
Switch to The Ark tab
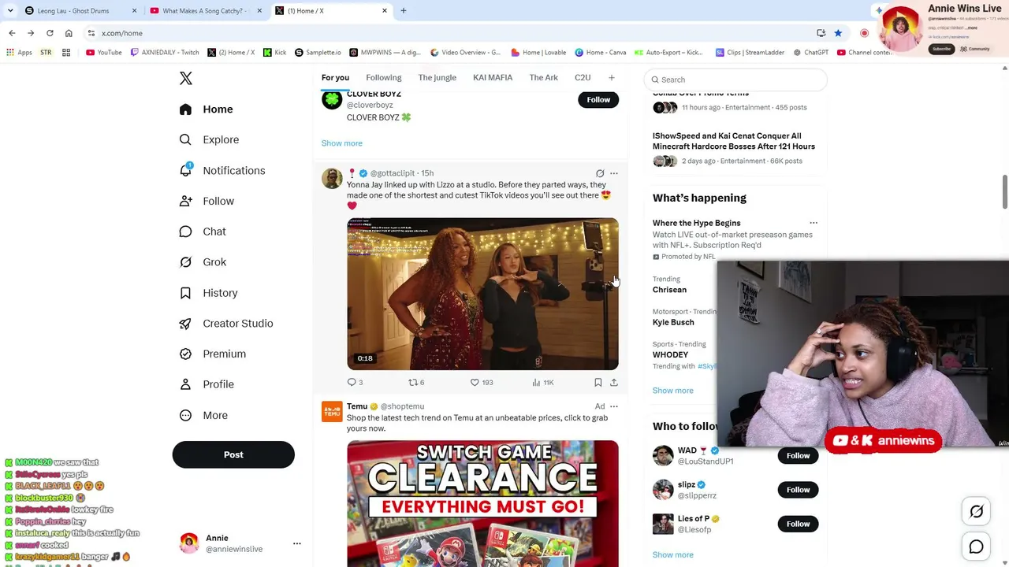coord(544,77)
